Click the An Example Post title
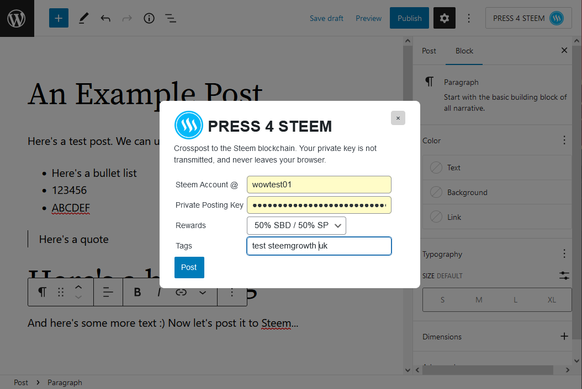This screenshot has width=582, height=389. click(145, 94)
